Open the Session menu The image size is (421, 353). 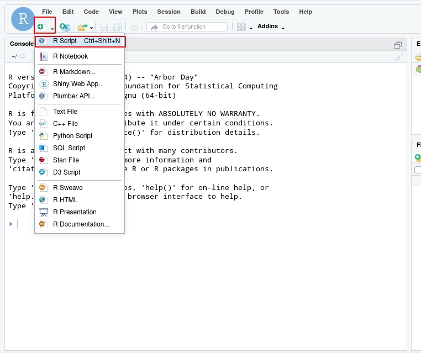(x=169, y=12)
